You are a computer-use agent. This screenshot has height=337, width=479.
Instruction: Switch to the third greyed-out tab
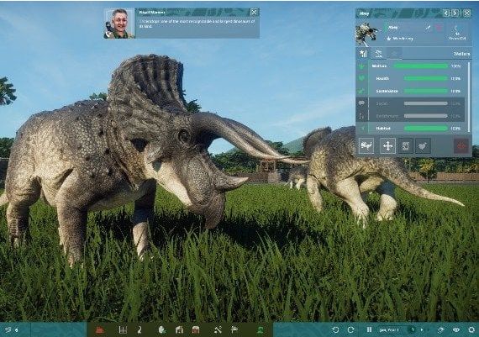(x=394, y=54)
